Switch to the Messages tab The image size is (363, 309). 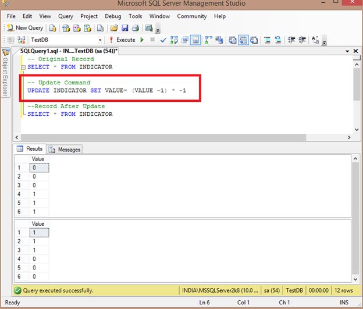[x=65, y=150]
